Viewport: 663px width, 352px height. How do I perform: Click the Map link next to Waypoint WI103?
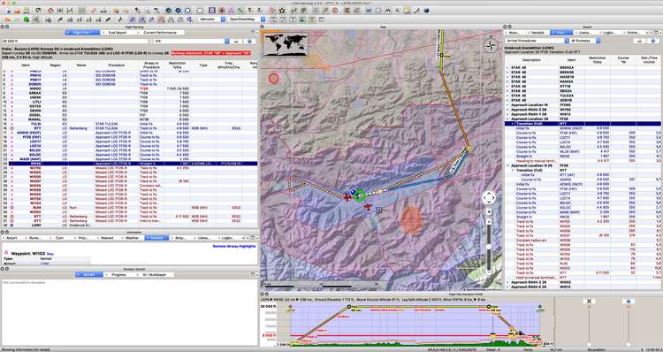50,254
